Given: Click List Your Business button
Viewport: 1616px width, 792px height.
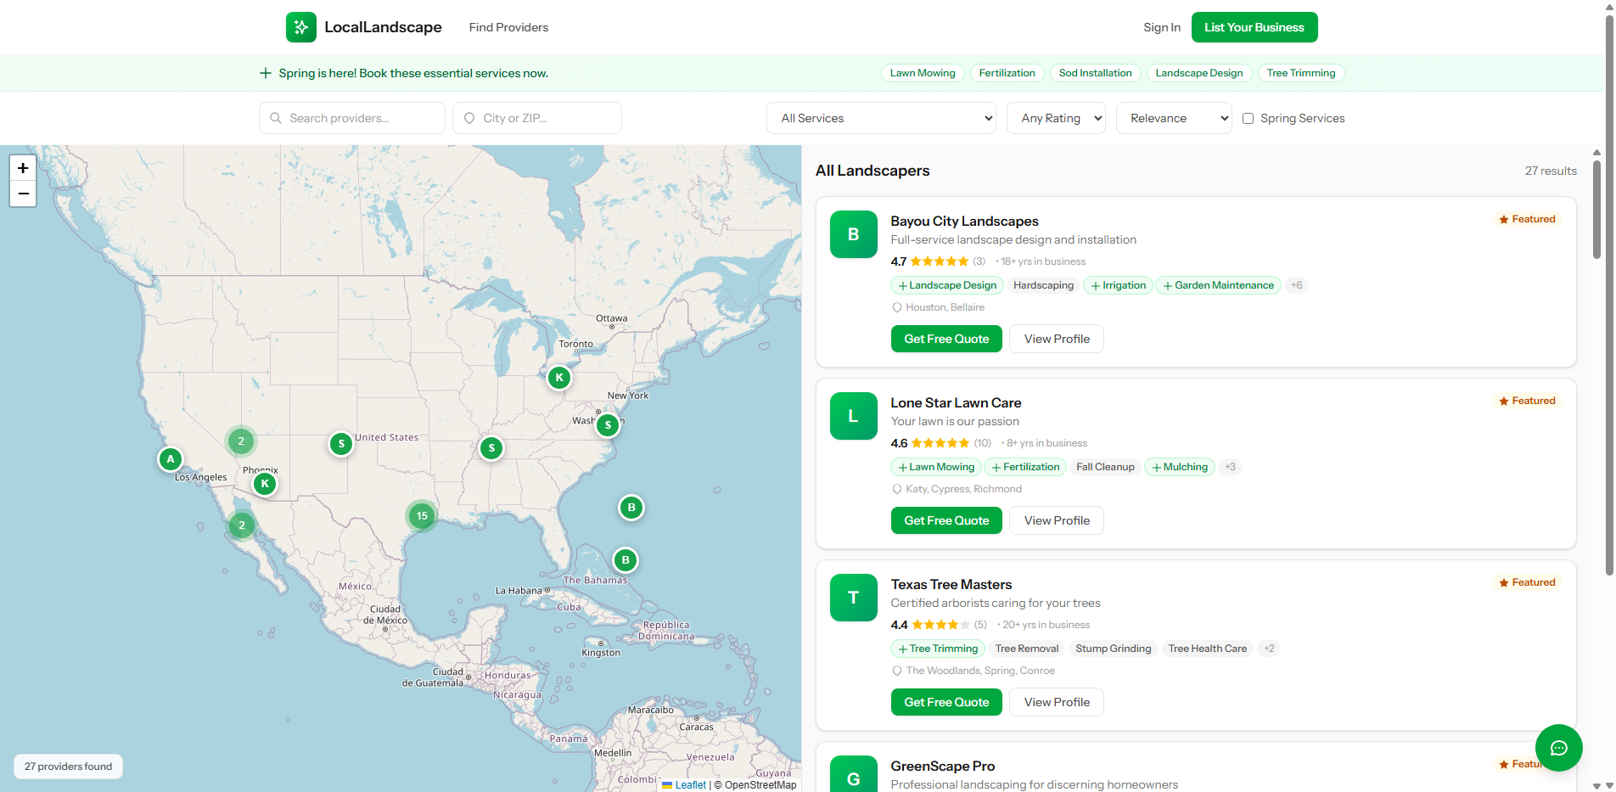Looking at the screenshot, I should pyautogui.click(x=1254, y=27).
